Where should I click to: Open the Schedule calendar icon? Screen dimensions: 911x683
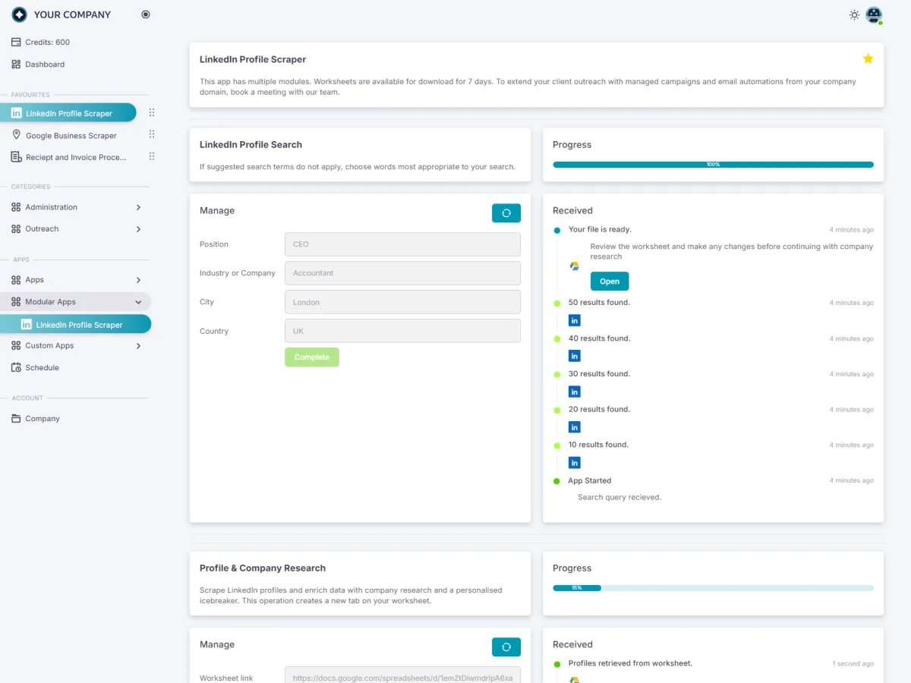pos(17,367)
